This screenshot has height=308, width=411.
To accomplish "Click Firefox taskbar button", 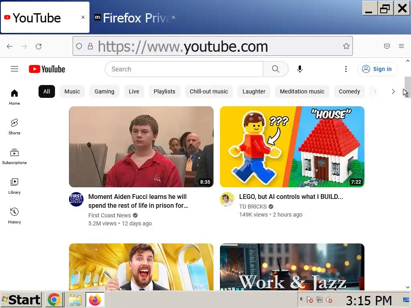I will [95, 299].
